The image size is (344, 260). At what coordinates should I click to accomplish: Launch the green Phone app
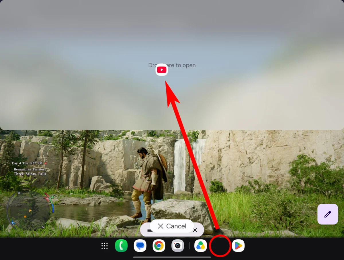coord(121,246)
